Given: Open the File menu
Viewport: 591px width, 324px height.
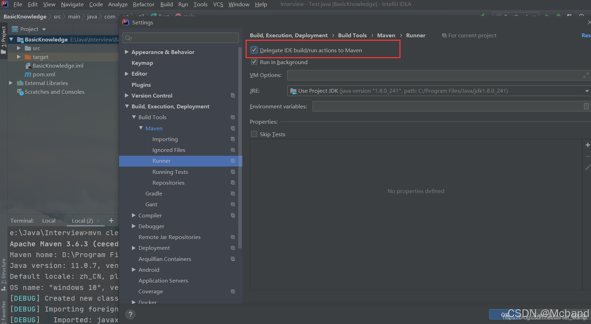Looking at the screenshot, I should coord(18,4).
